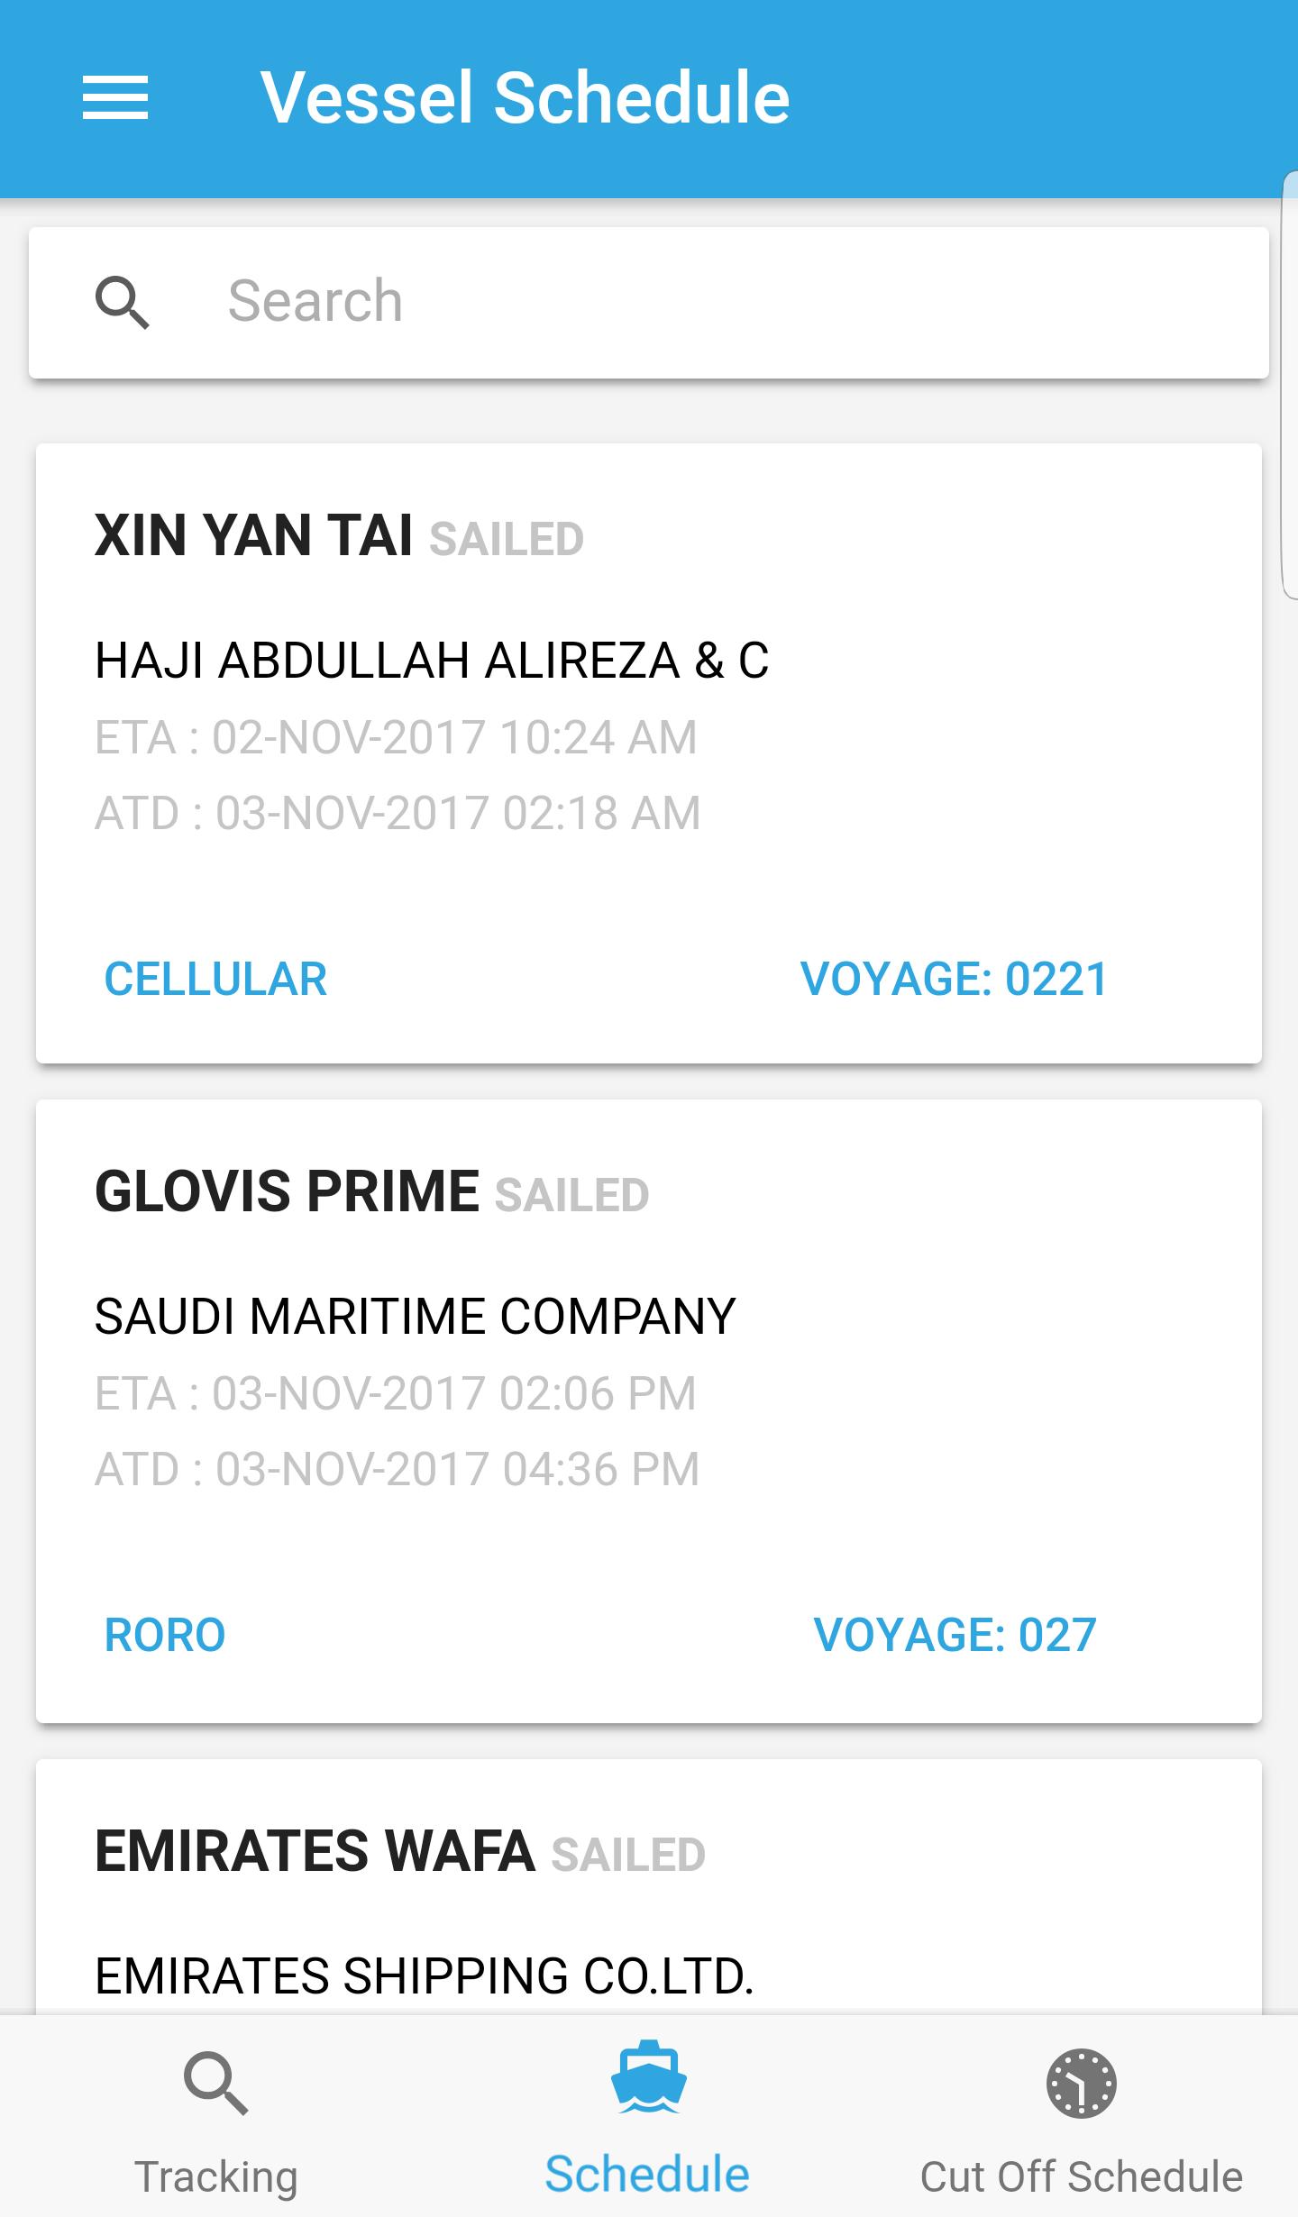Select HAJI ABDULLAH ALIREZA & C agent text
Image resolution: width=1298 pixels, height=2217 pixels.
tap(432, 661)
